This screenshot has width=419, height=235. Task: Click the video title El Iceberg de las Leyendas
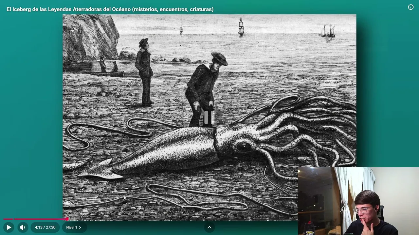[110, 9]
